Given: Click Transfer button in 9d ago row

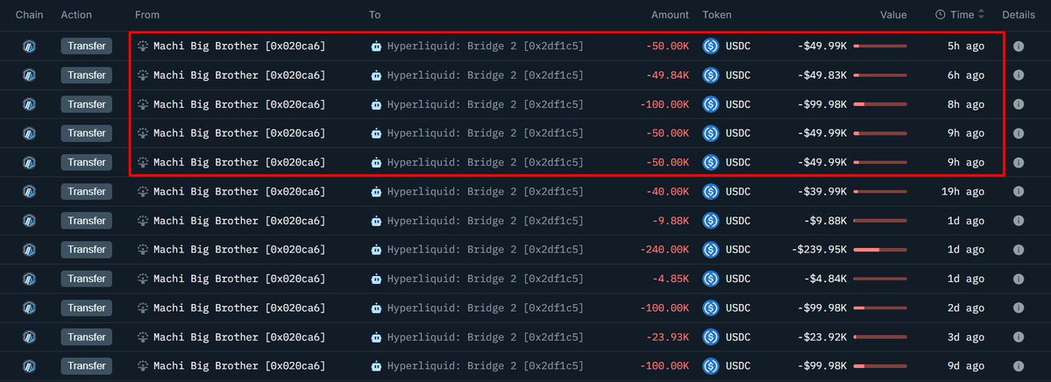Looking at the screenshot, I should 87,366.
